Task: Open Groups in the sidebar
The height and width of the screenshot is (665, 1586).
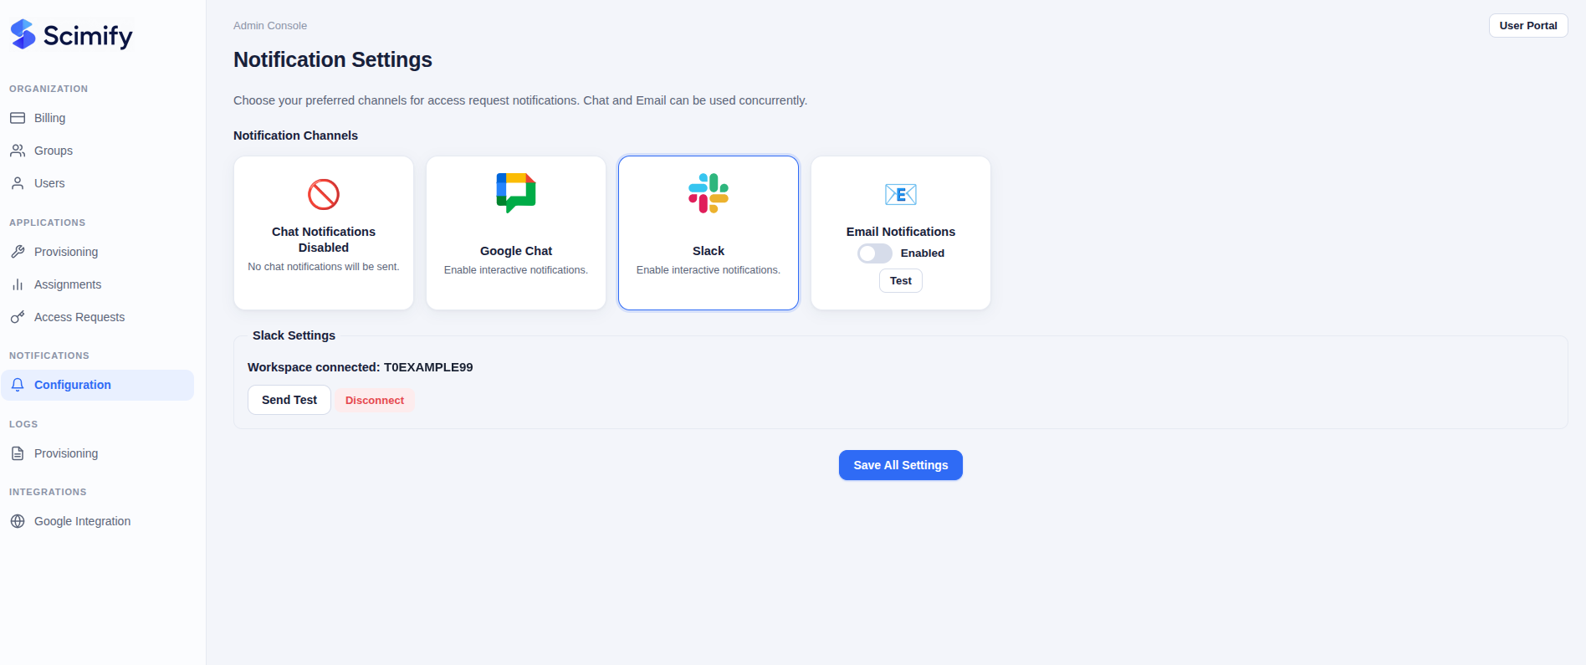Action: [97, 151]
